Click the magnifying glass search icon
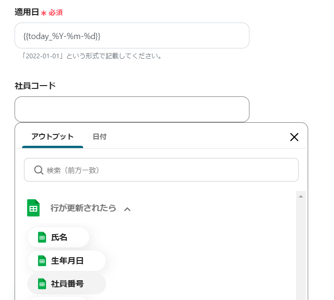 tap(39, 170)
